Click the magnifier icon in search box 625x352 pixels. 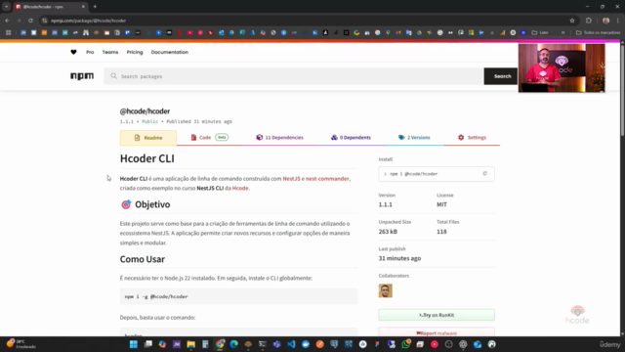pos(114,76)
